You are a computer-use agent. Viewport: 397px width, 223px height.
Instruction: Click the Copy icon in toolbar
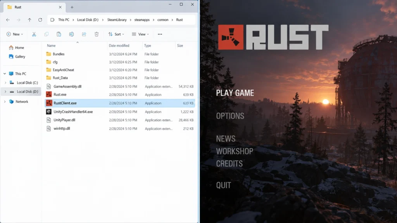47,34
